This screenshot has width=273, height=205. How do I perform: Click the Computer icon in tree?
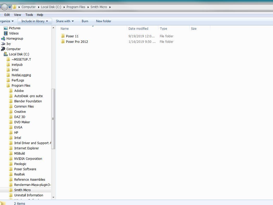point(3,49)
